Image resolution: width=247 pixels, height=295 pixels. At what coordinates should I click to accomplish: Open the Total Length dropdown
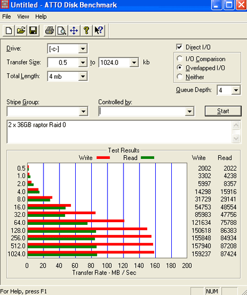[x=83, y=77]
